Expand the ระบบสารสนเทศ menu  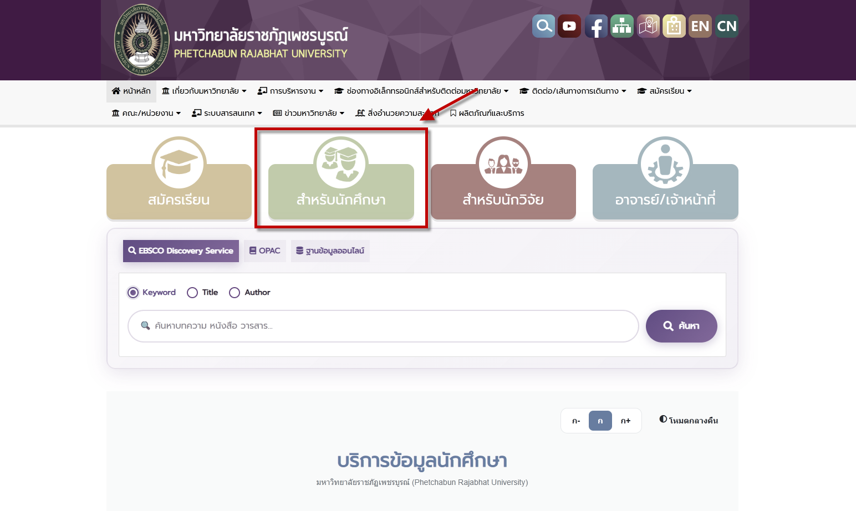coord(227,113)
